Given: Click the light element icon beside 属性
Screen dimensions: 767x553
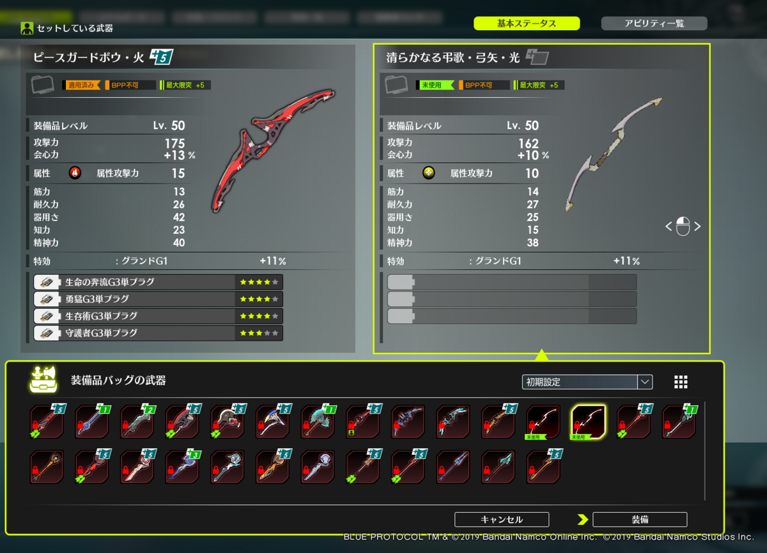Looking at the screenshot, I should [429, 173].
